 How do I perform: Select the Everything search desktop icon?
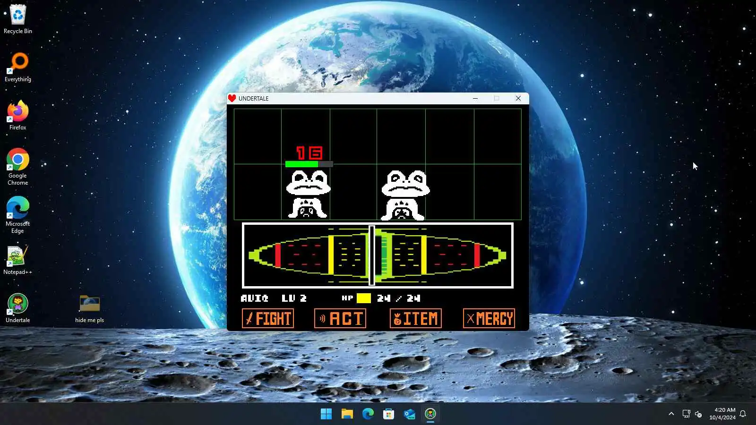(18, 67)
